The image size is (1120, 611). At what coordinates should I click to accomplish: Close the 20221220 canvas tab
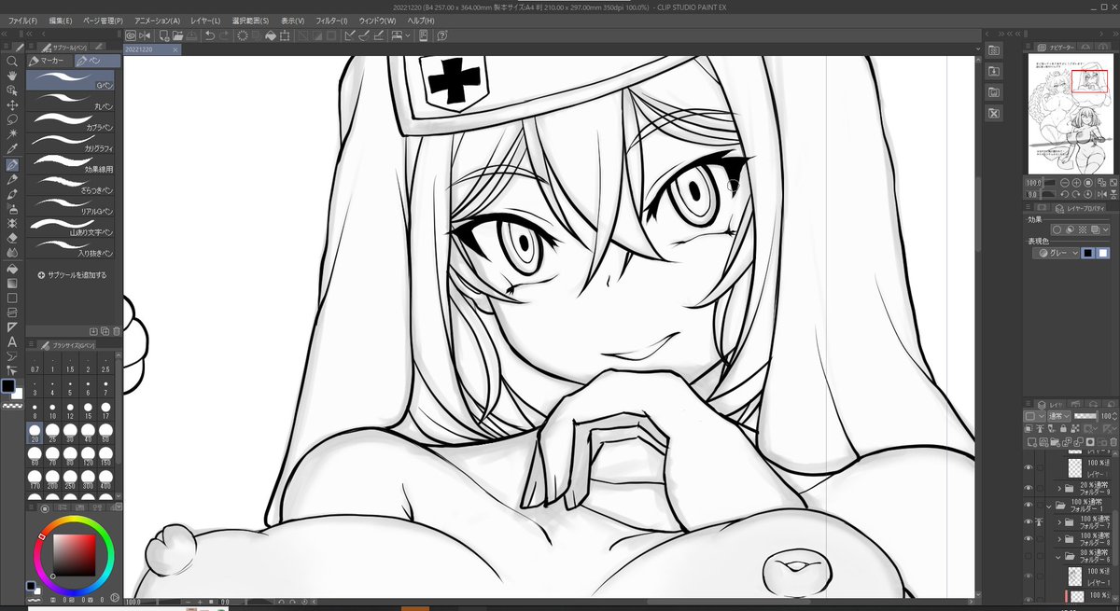(x=175, y=49)
